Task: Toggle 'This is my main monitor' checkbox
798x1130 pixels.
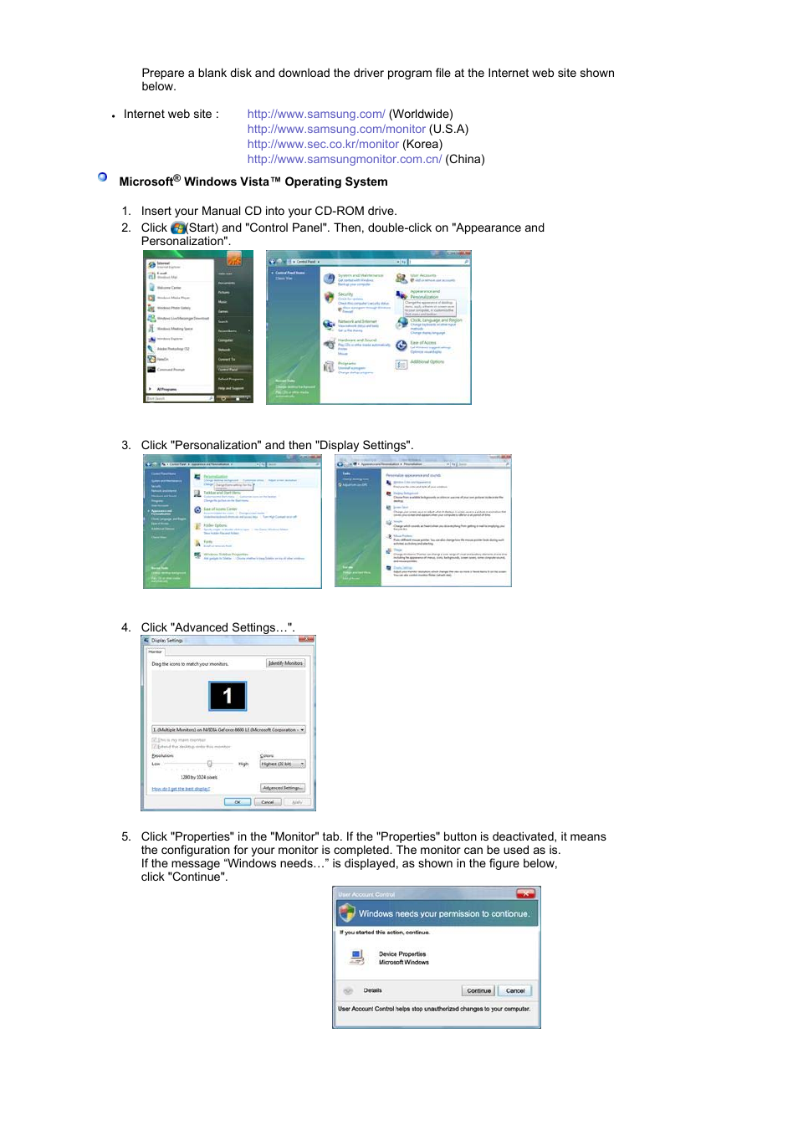Action: click(155, 740)
